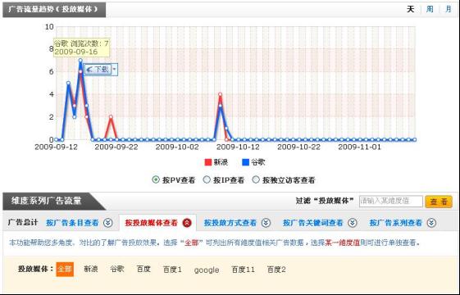The height and width of the screenshot is (295, 460).
Task: Switch to the 按广告条目查看 tab
Action: [x=72, y=223]
